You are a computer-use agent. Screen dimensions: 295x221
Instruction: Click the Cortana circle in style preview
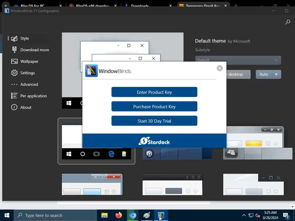pos(83,154)
